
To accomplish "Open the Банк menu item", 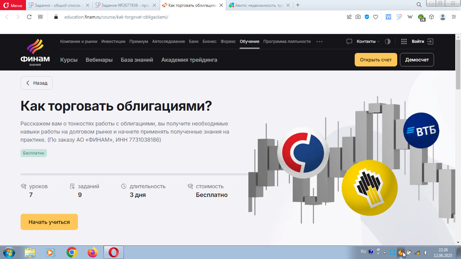I will tap(194, 41).
